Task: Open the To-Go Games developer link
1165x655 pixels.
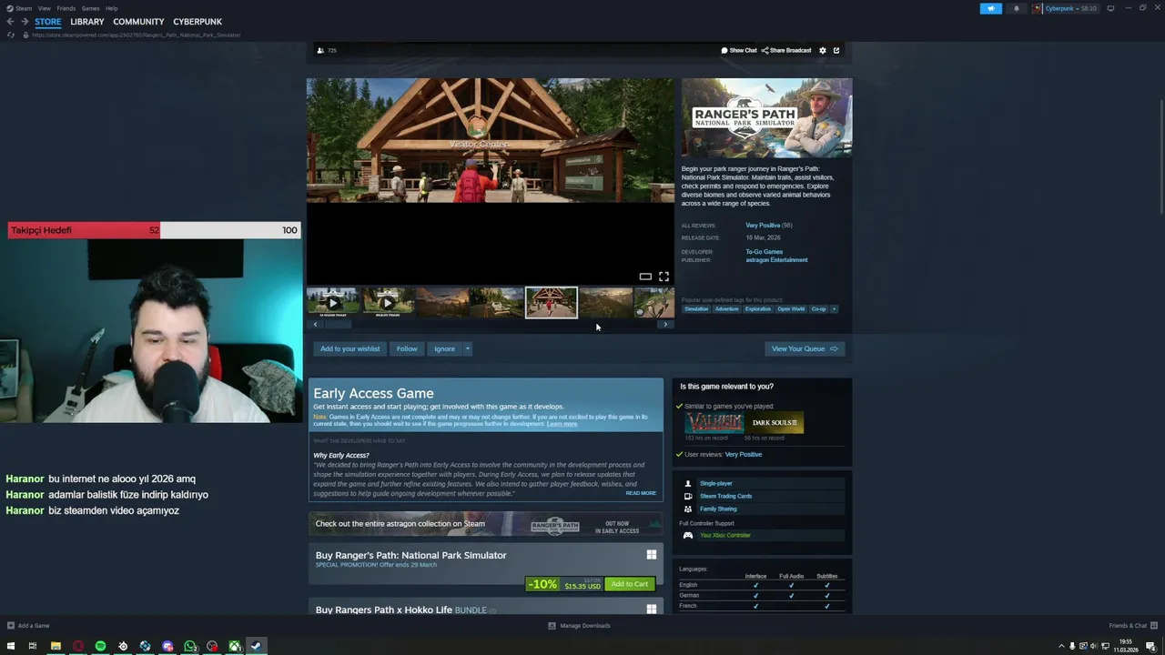Action: pyautogui.click(x=765, y=252)
